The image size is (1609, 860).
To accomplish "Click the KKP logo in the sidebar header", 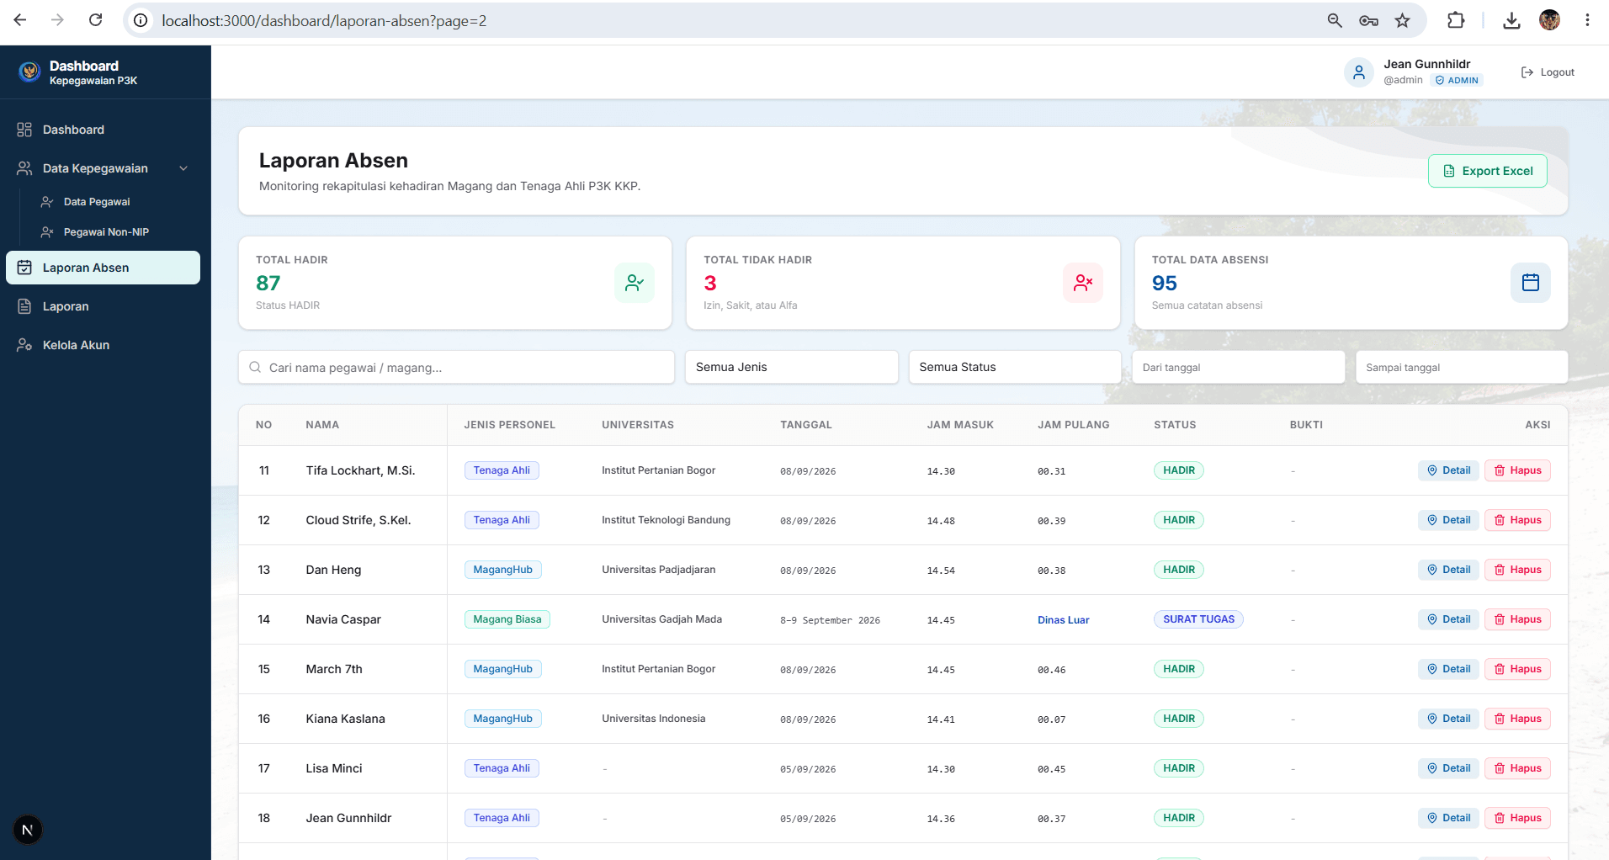I will click(x=29, y=72).
